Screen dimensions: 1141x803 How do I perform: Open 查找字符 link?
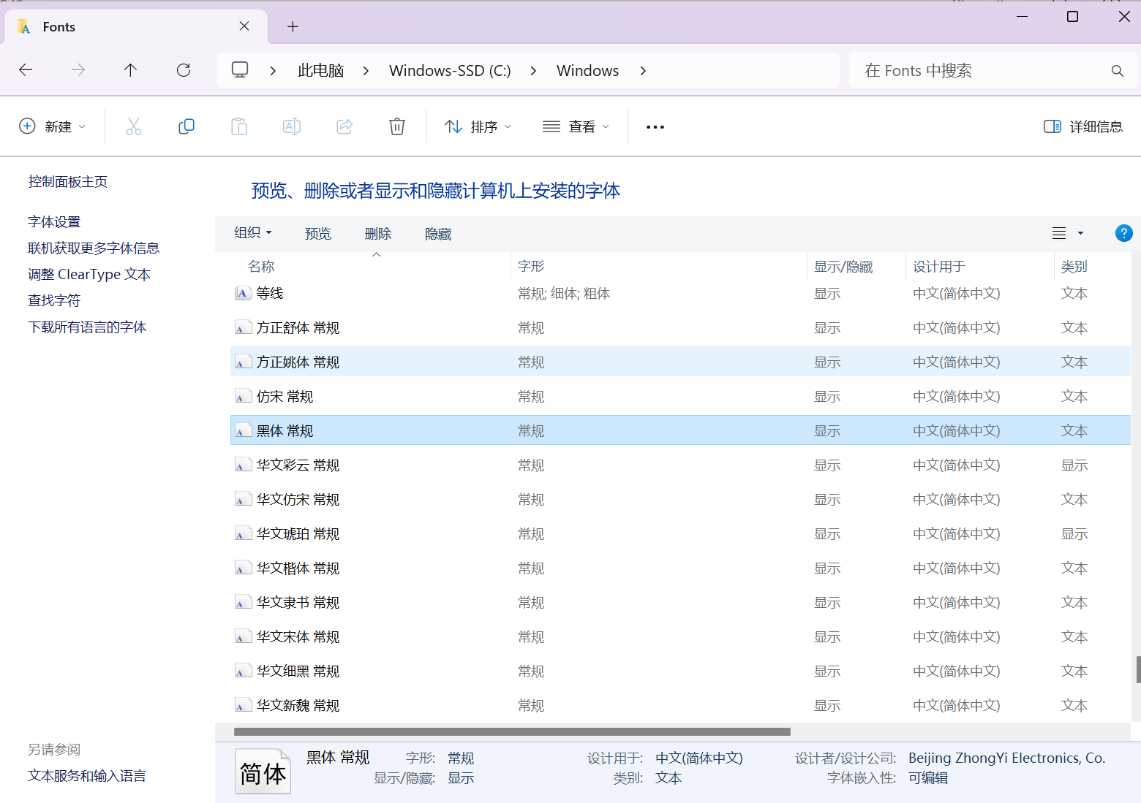click(x=54, y=301)
